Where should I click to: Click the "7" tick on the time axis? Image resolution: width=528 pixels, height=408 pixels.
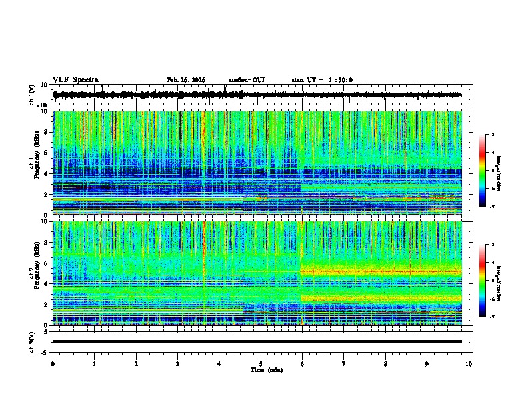(344, 364)
